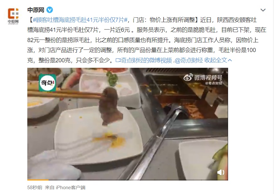This screenshot has width=274, height=194.
Task: Open the 中原网 username link
Action: [36, 10]
